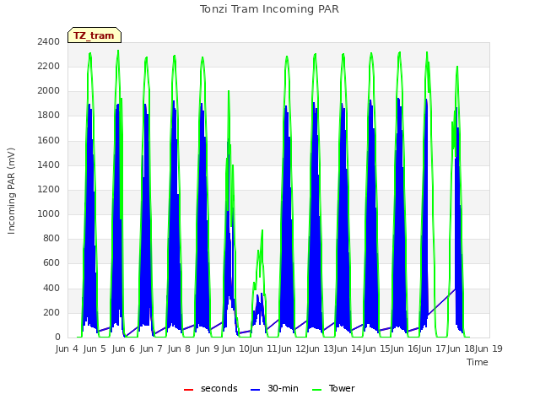Click the x-axis label 'Time'

tap(478, 362)
